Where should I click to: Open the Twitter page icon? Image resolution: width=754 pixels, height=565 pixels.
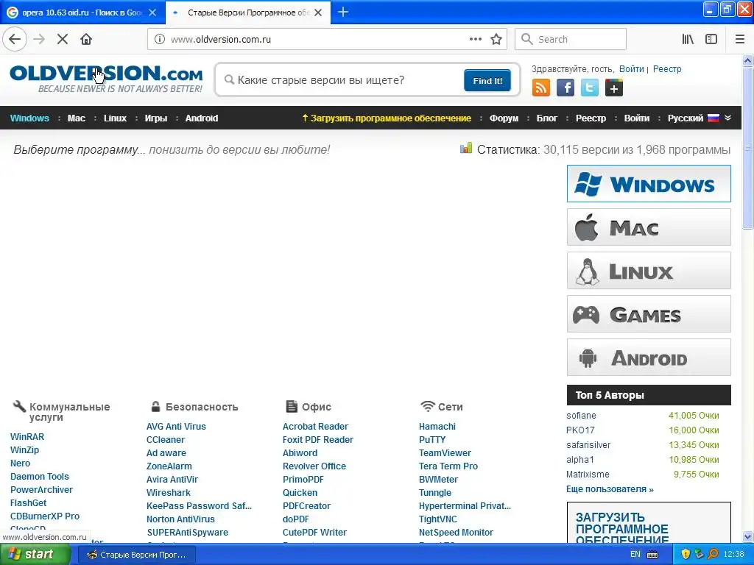click(x=590, y=88)
